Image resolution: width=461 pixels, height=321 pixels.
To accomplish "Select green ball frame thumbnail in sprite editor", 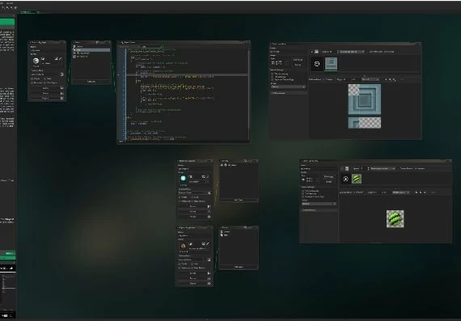I will [x=357, y=179].
